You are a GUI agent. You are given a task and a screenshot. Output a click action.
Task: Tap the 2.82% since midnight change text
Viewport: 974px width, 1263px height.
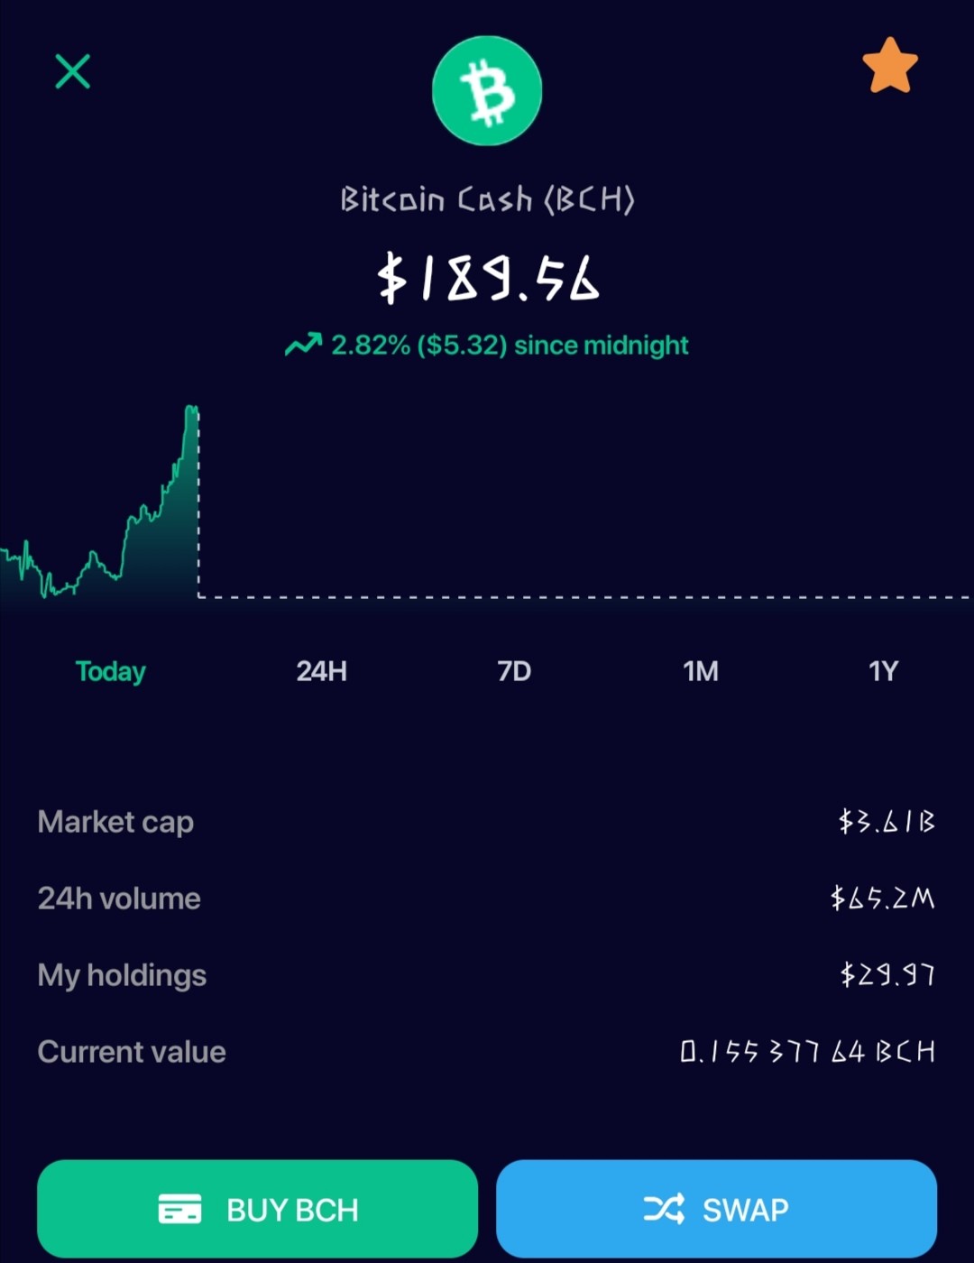pyautogui.click(x=510, y=345)
